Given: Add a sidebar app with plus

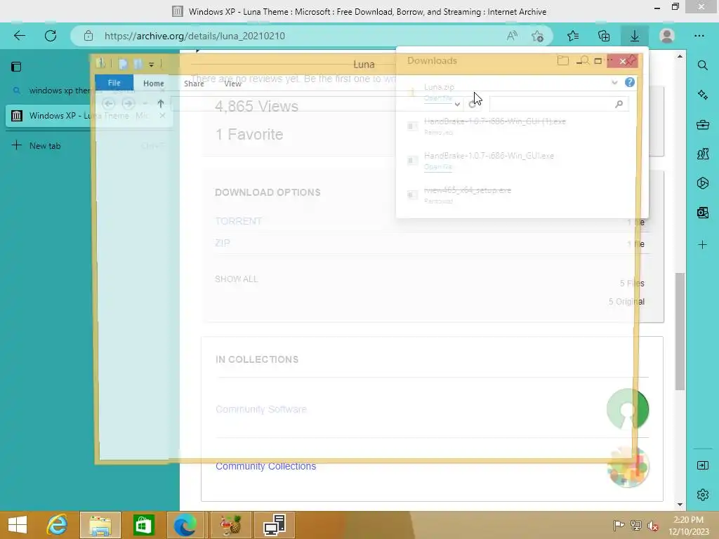Looking at the screenshot, I should click(x=702, y=245).
